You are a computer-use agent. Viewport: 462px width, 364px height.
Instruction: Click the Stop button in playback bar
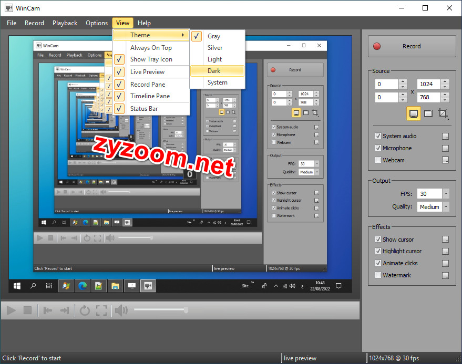[27, 310]
